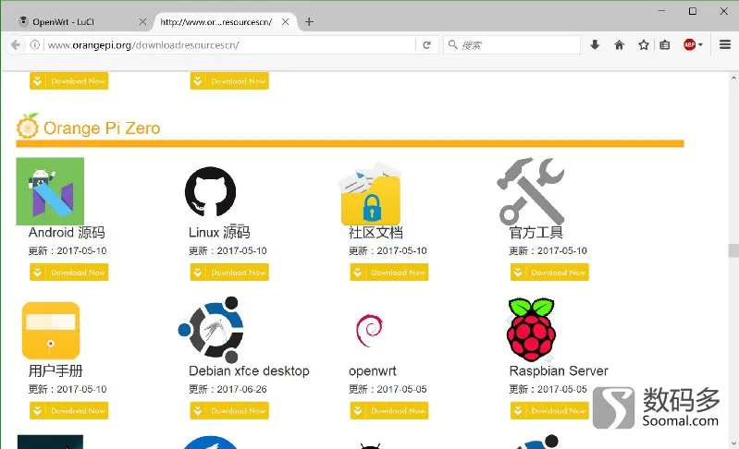This screenshot has width=739, height=449.
Task: Click the 更新:2017-05-05 date under openwrt
Action: [388, 389]
